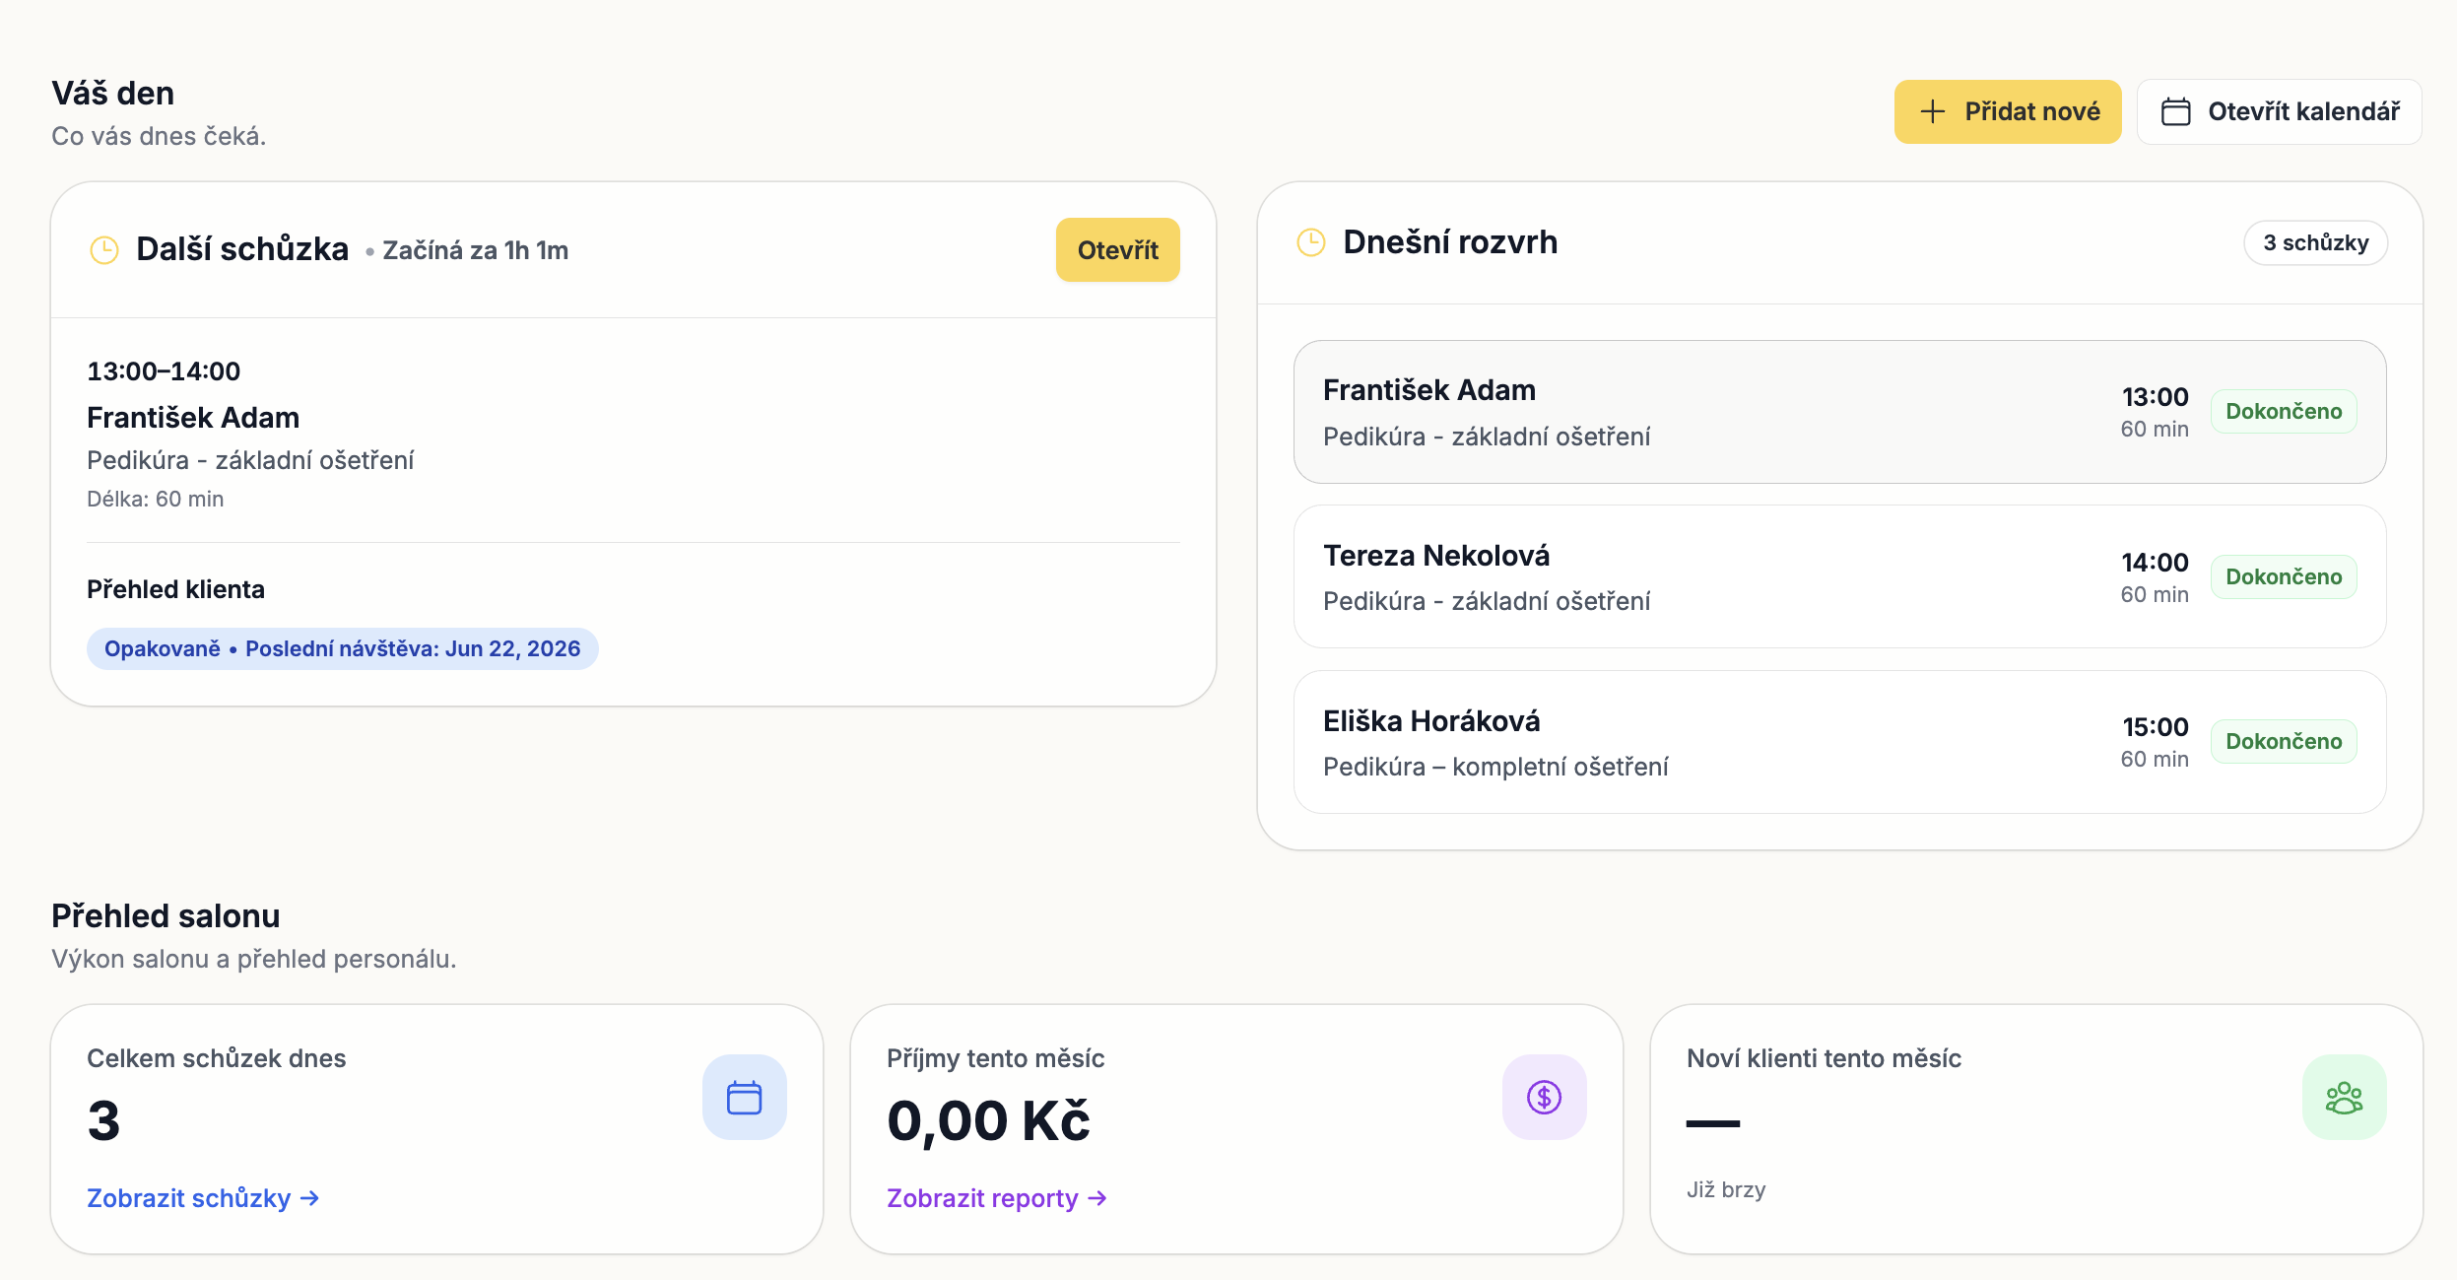The height and width of the screenshot is (1280, 2457).
Task: Select Tereza Nekolová's 14:00 schedule entry
Action: 1839,576
